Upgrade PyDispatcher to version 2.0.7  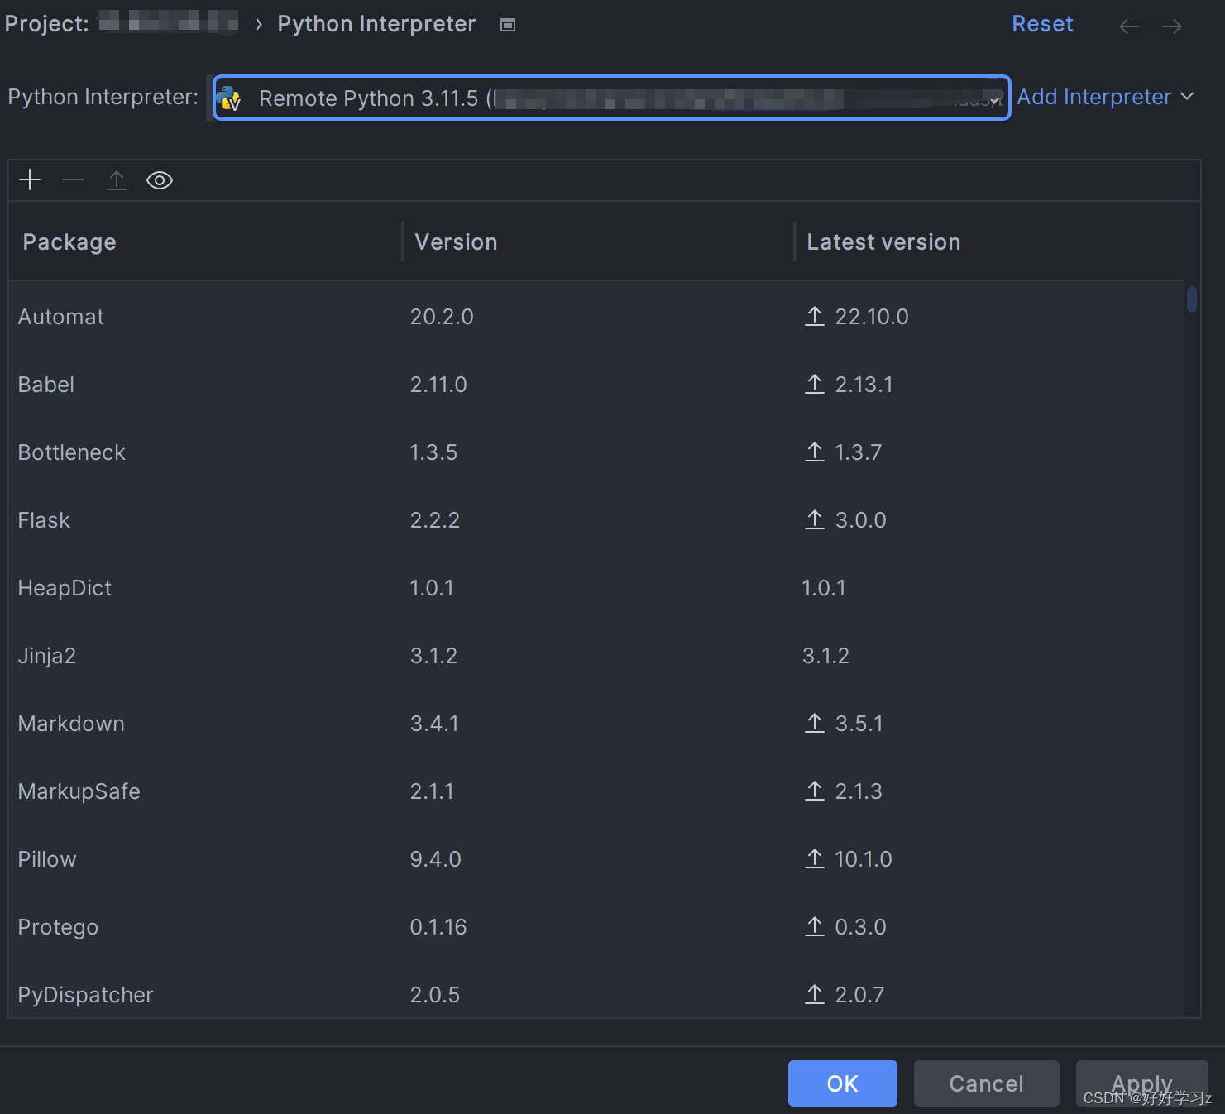click(814, 994)
